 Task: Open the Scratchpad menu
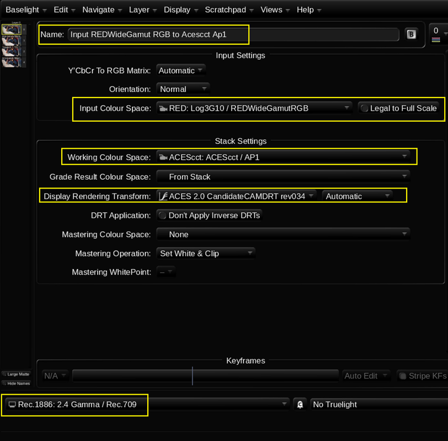click(x=229, y=10)
